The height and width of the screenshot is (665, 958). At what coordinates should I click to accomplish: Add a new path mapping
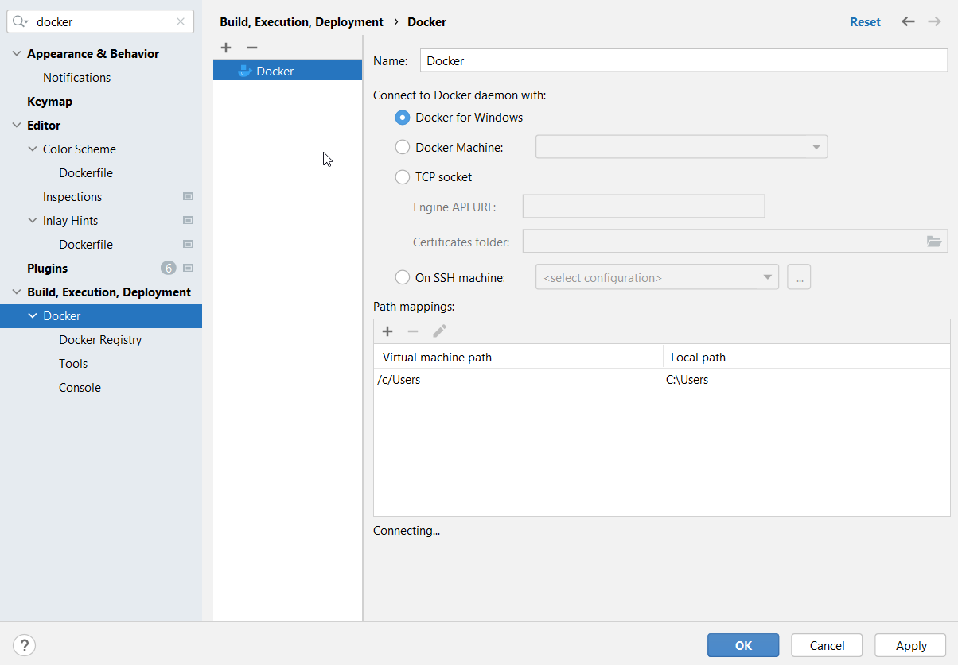coord(387,331)
